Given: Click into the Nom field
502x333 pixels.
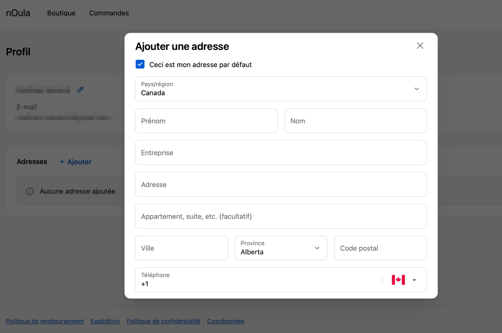Looking at the screenshot, I should 355,121.
